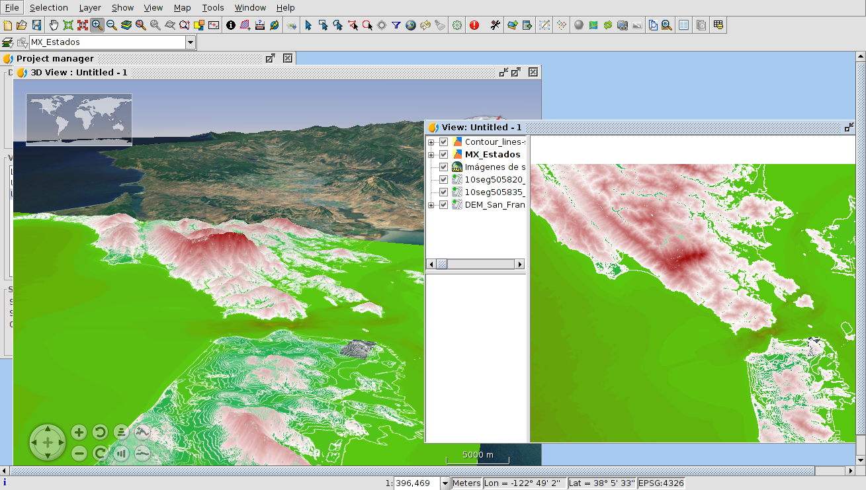The height and width of the screenshot is (490, 866).
Task: Click the red exclamation mark icon
Action: click(474, 25)
